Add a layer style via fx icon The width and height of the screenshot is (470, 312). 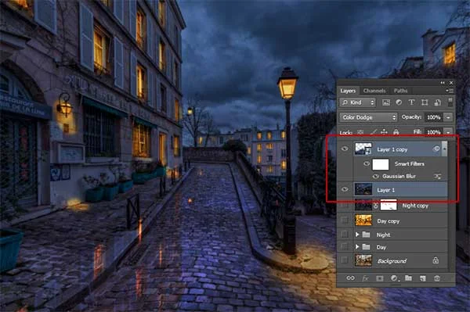click(365, 278)
